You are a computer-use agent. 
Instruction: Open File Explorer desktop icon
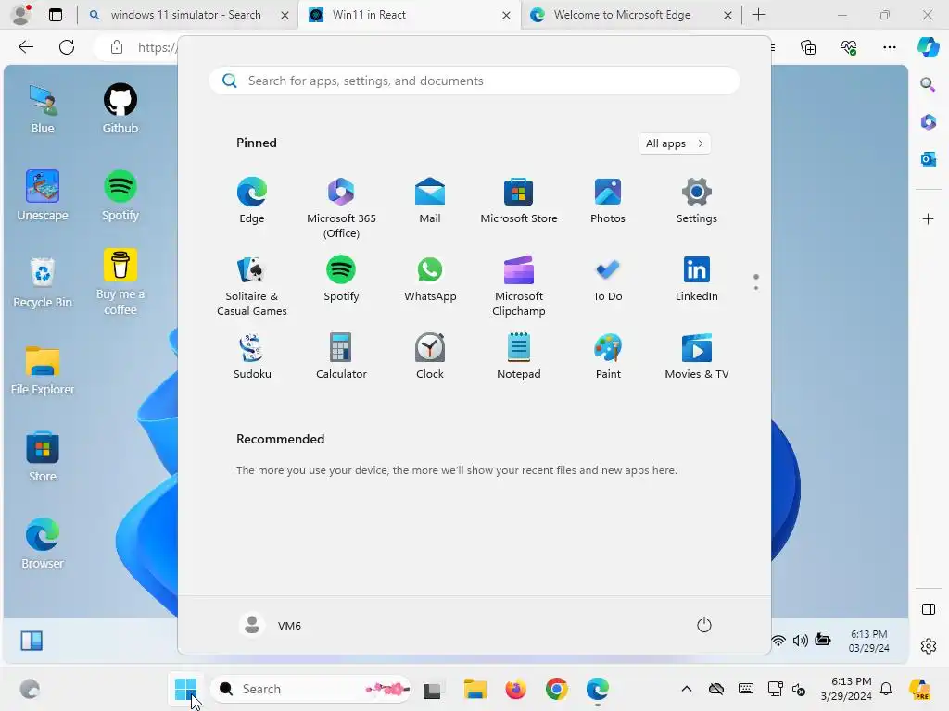pyautogui.click(x=43, y=370)
